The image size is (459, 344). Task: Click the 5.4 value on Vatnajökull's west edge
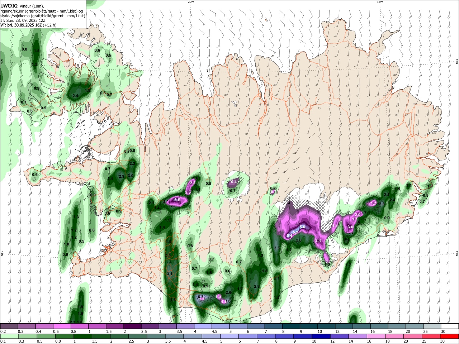289,236
